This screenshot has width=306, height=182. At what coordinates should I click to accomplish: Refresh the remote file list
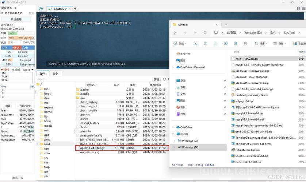click(x=164, y=79)
